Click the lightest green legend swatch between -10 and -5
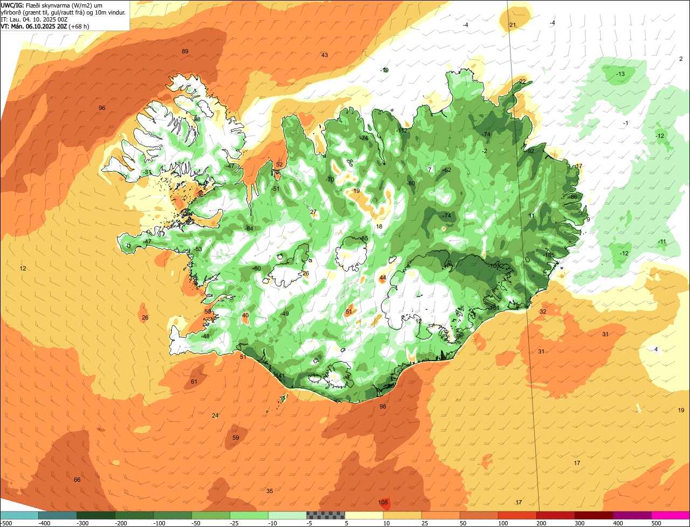This screenshot has height=527, width=690. (x=287, y=515)
